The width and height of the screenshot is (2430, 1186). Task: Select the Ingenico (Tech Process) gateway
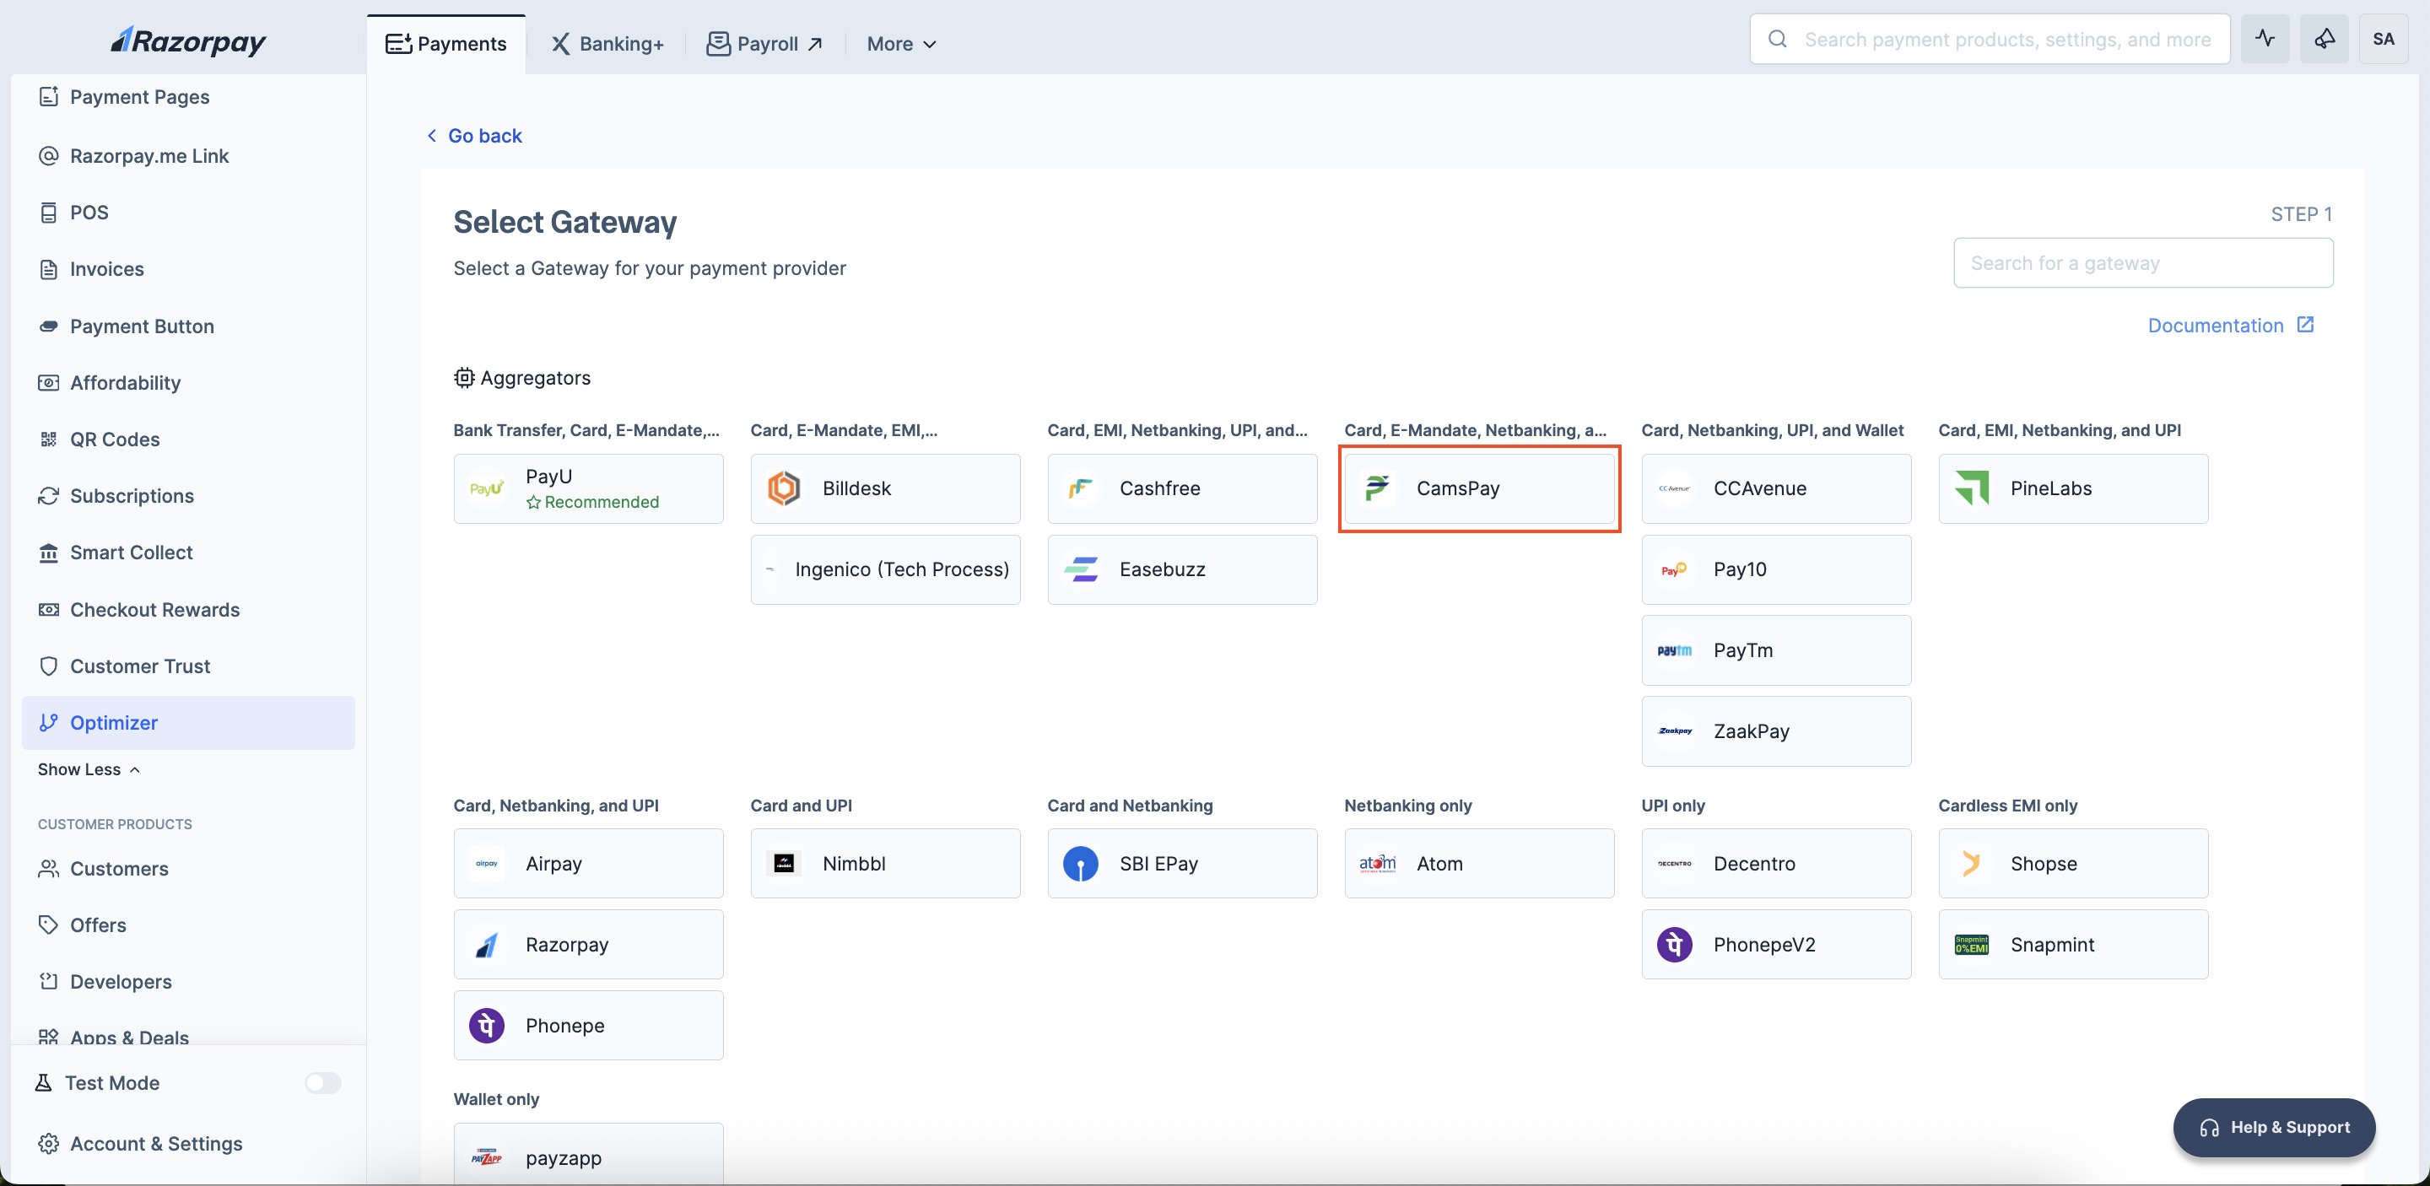tap(885, 569)
